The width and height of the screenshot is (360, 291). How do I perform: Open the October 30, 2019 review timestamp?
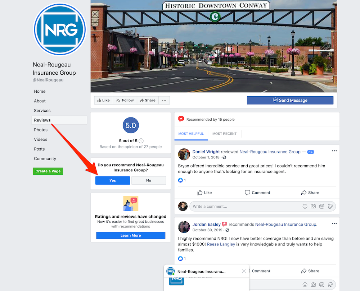click(x=207, y=230)
